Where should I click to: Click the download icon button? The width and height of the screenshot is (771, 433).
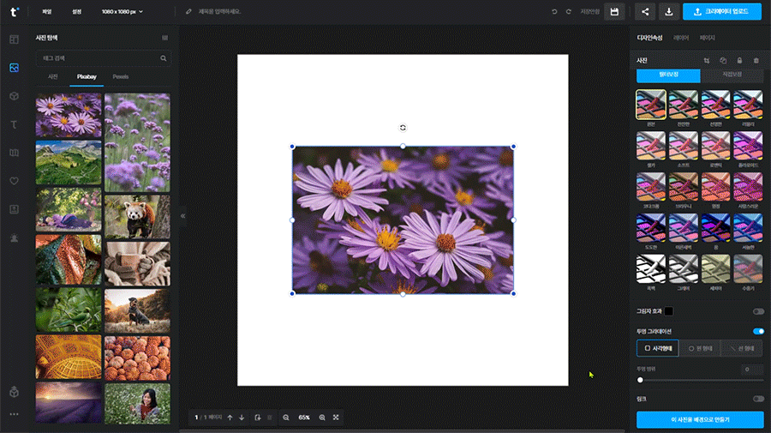(x=668, y=11)
